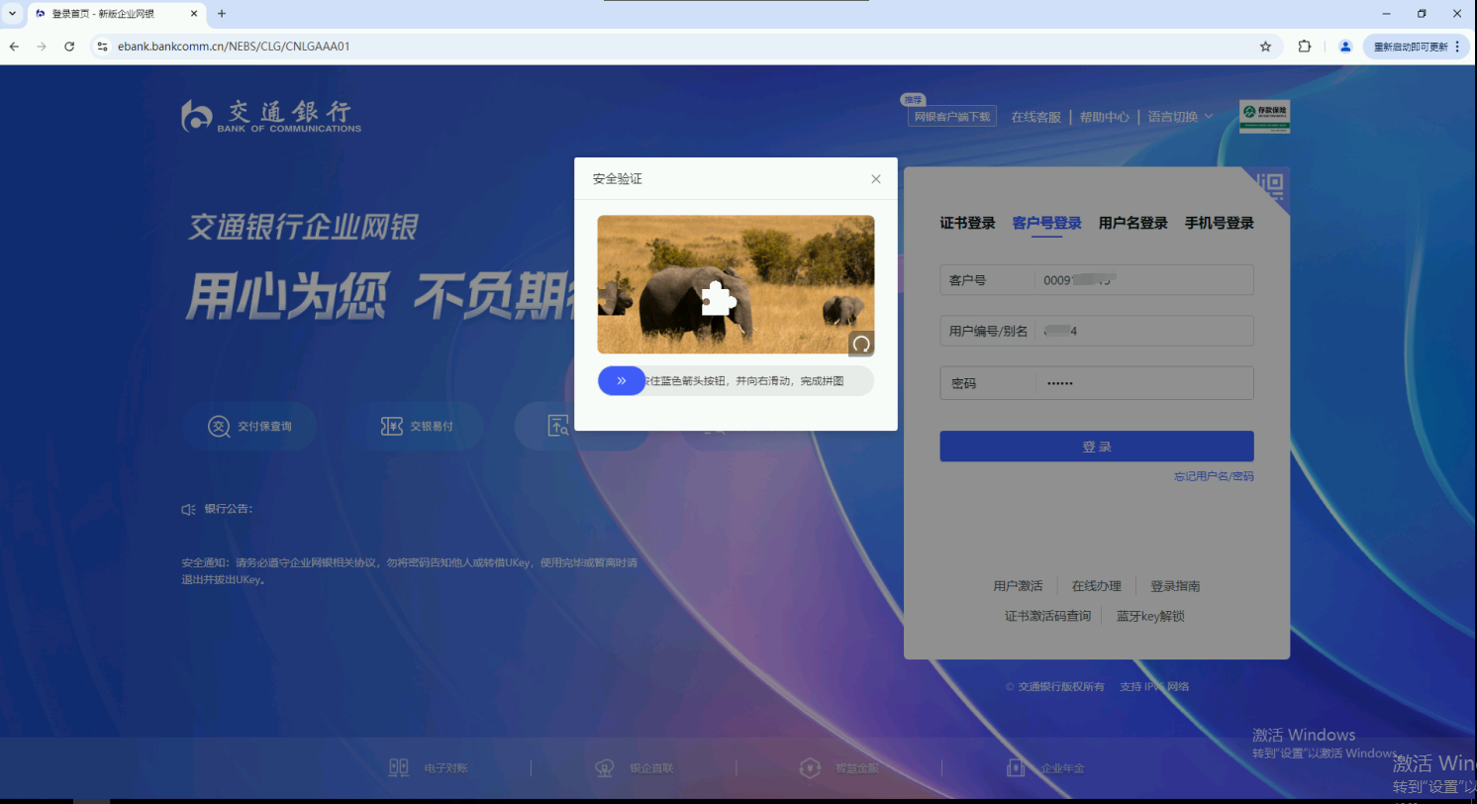This screenshot has width=1477, height=804.
Task: Expand the 语言切换 dropdown
Action: (x=1180, y=117)
